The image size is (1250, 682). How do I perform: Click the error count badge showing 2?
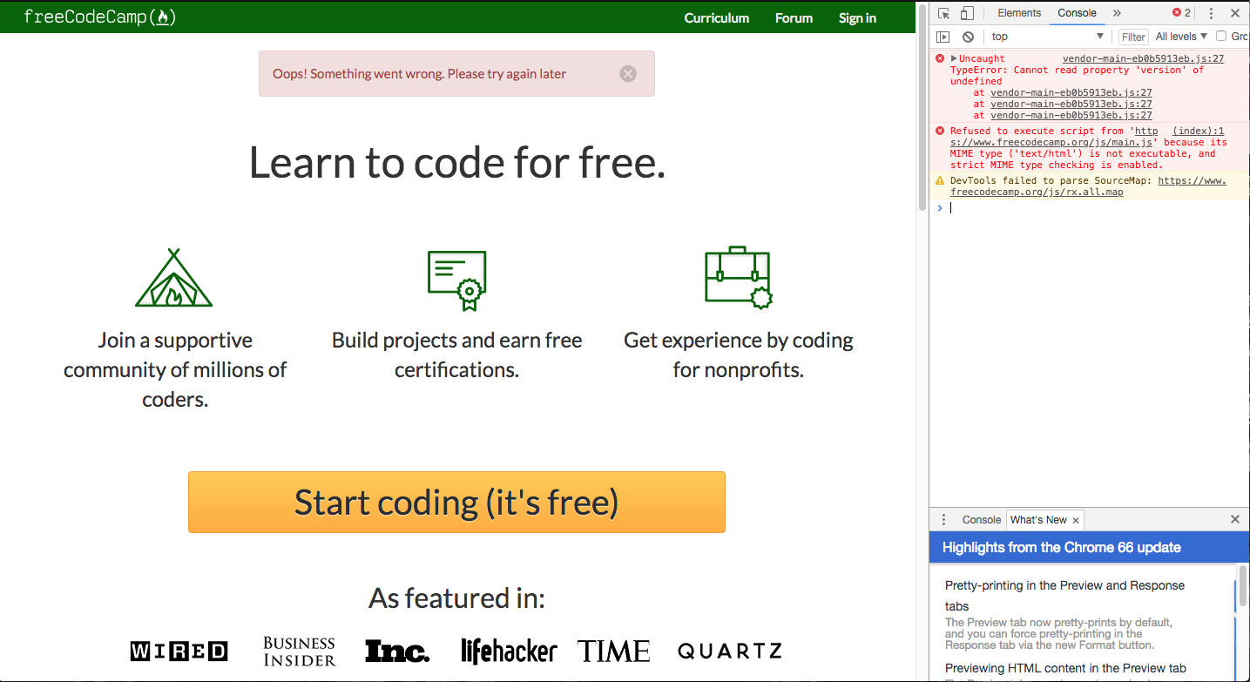pos(1182,12)
